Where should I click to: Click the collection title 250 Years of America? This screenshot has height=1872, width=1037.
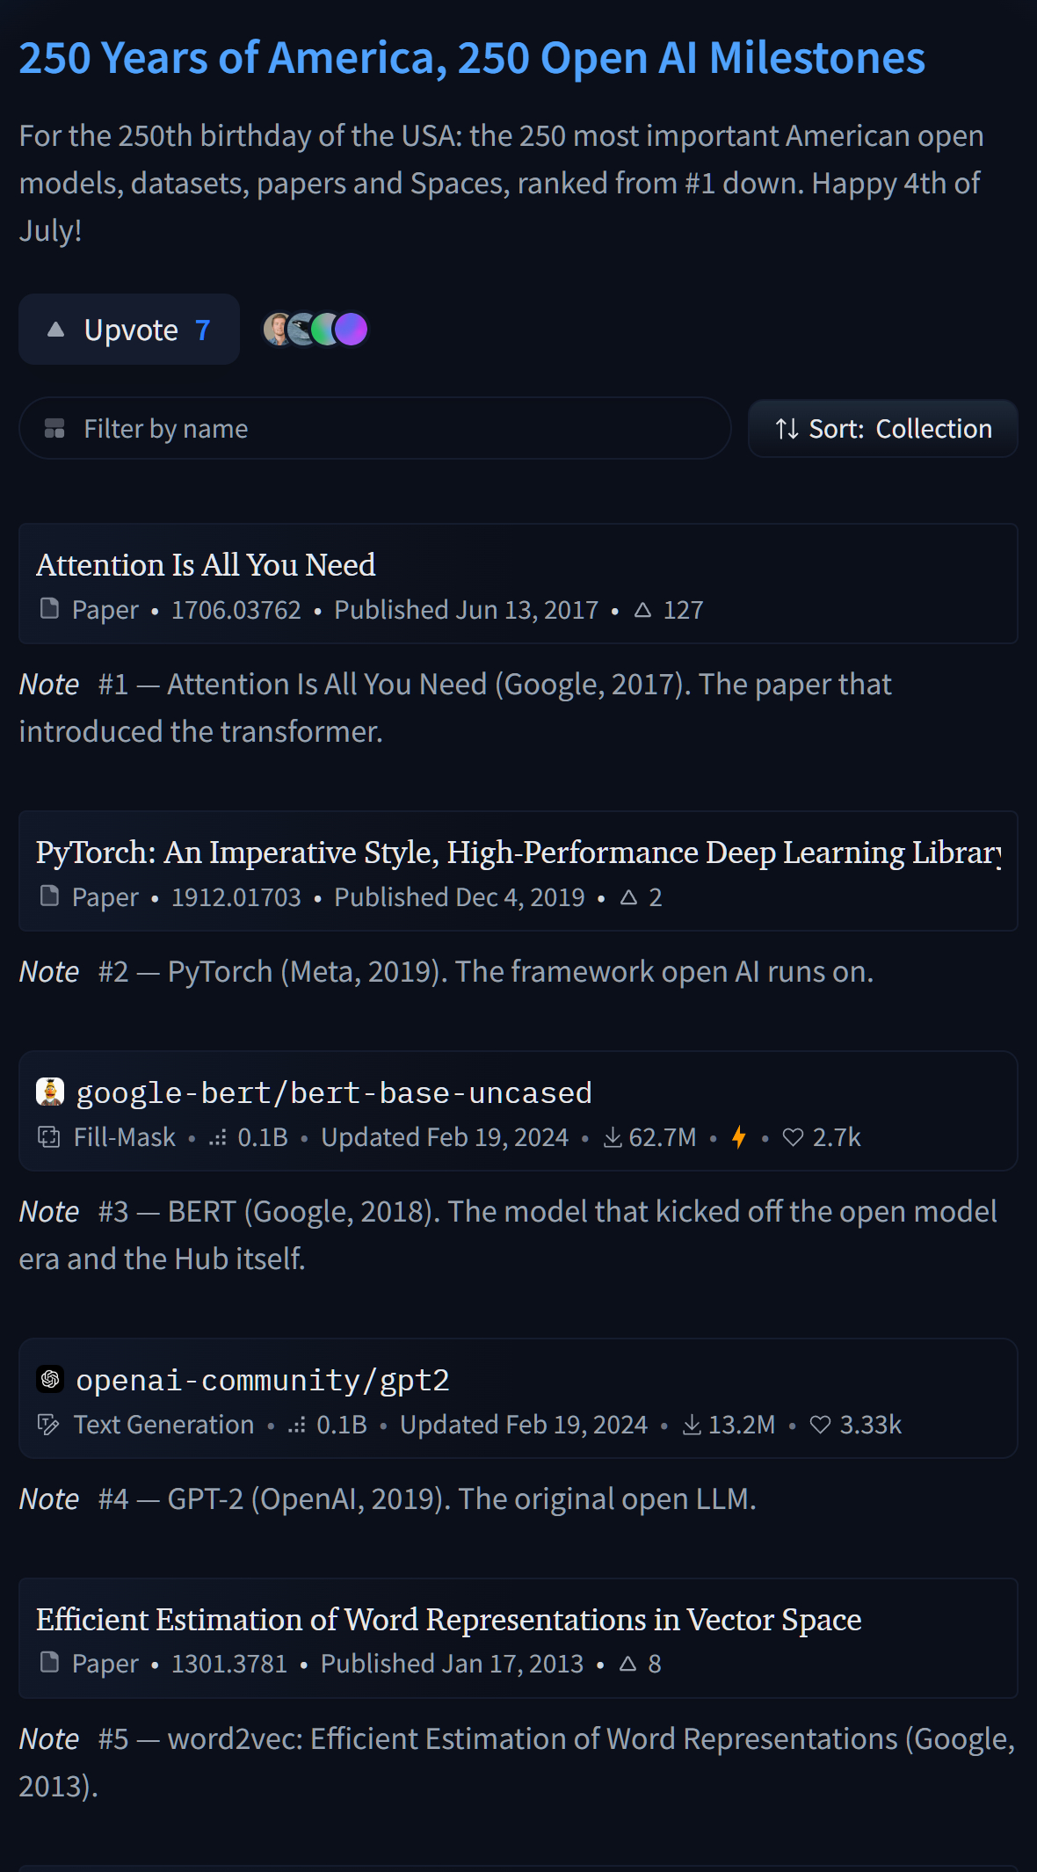tap(472, 58)
